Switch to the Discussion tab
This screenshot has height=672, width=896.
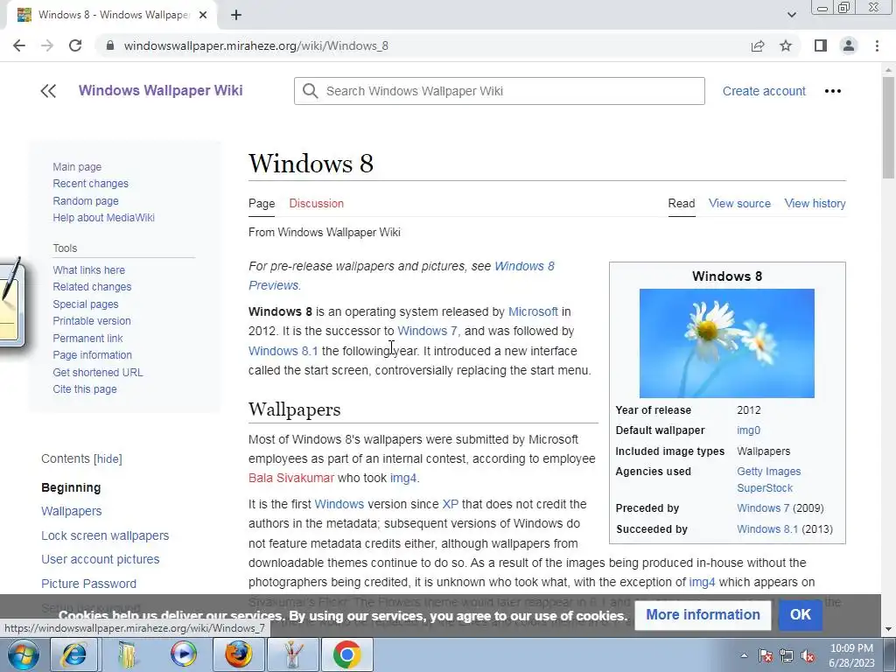(x=316, y=203)
